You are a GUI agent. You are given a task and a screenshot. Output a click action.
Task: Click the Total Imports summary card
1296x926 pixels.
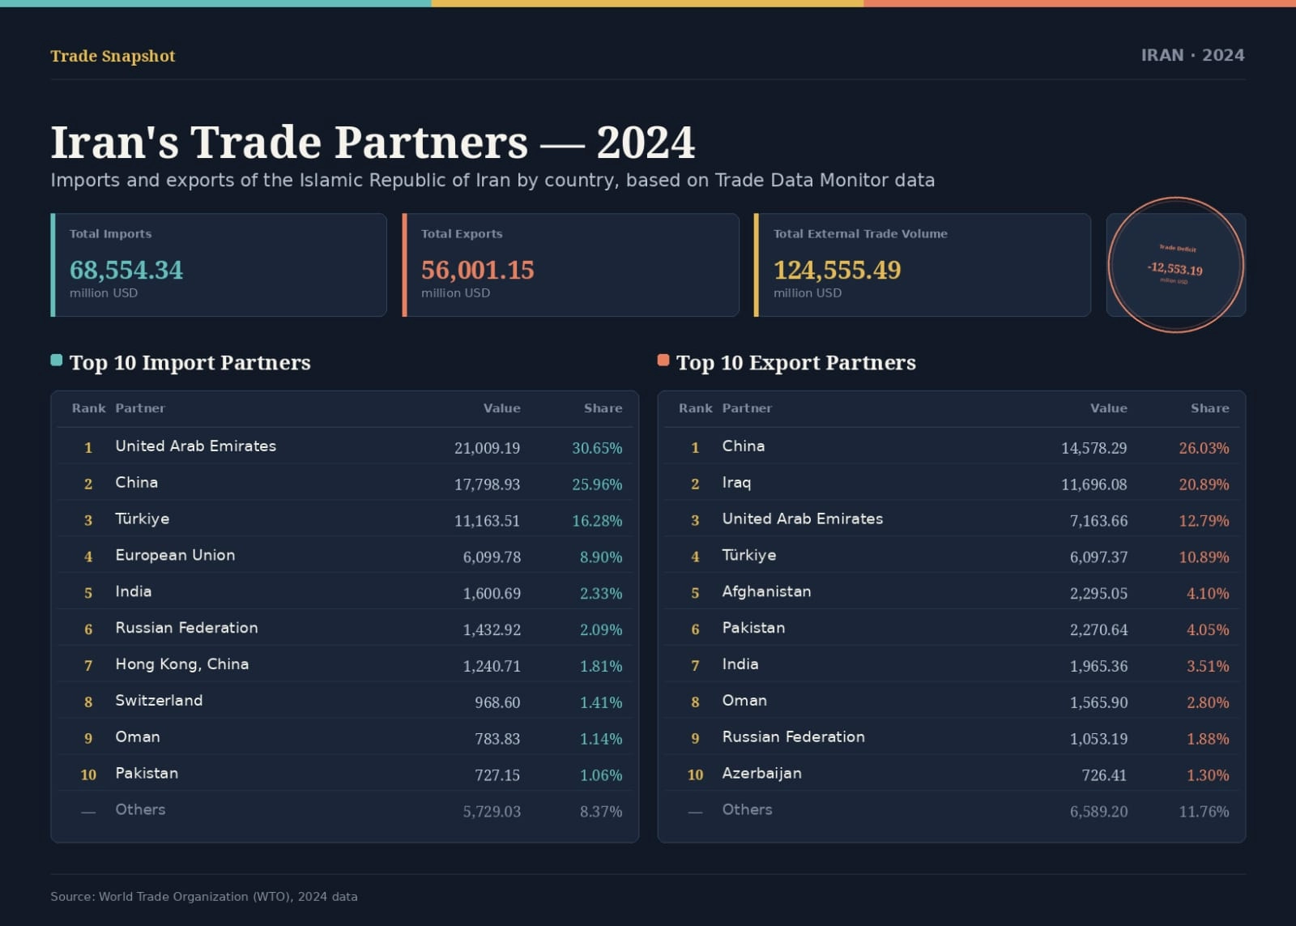pyautogui.click(x=219, y=265)
